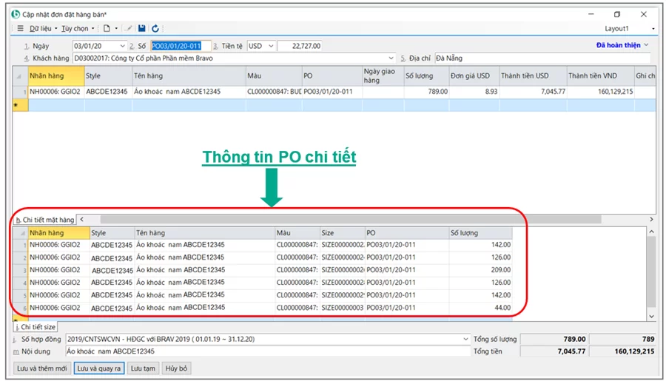Expand the Khách hàng dropdown arrow
Image resolution: width=666 pixels, height=381 pixels.
[x=391, y=58]
